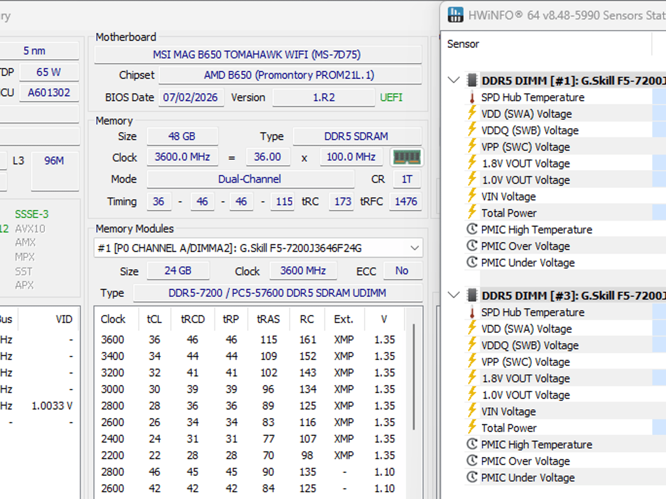Click clock icon of DIMM #3 PMIC Under Voltage

[472, 477]
